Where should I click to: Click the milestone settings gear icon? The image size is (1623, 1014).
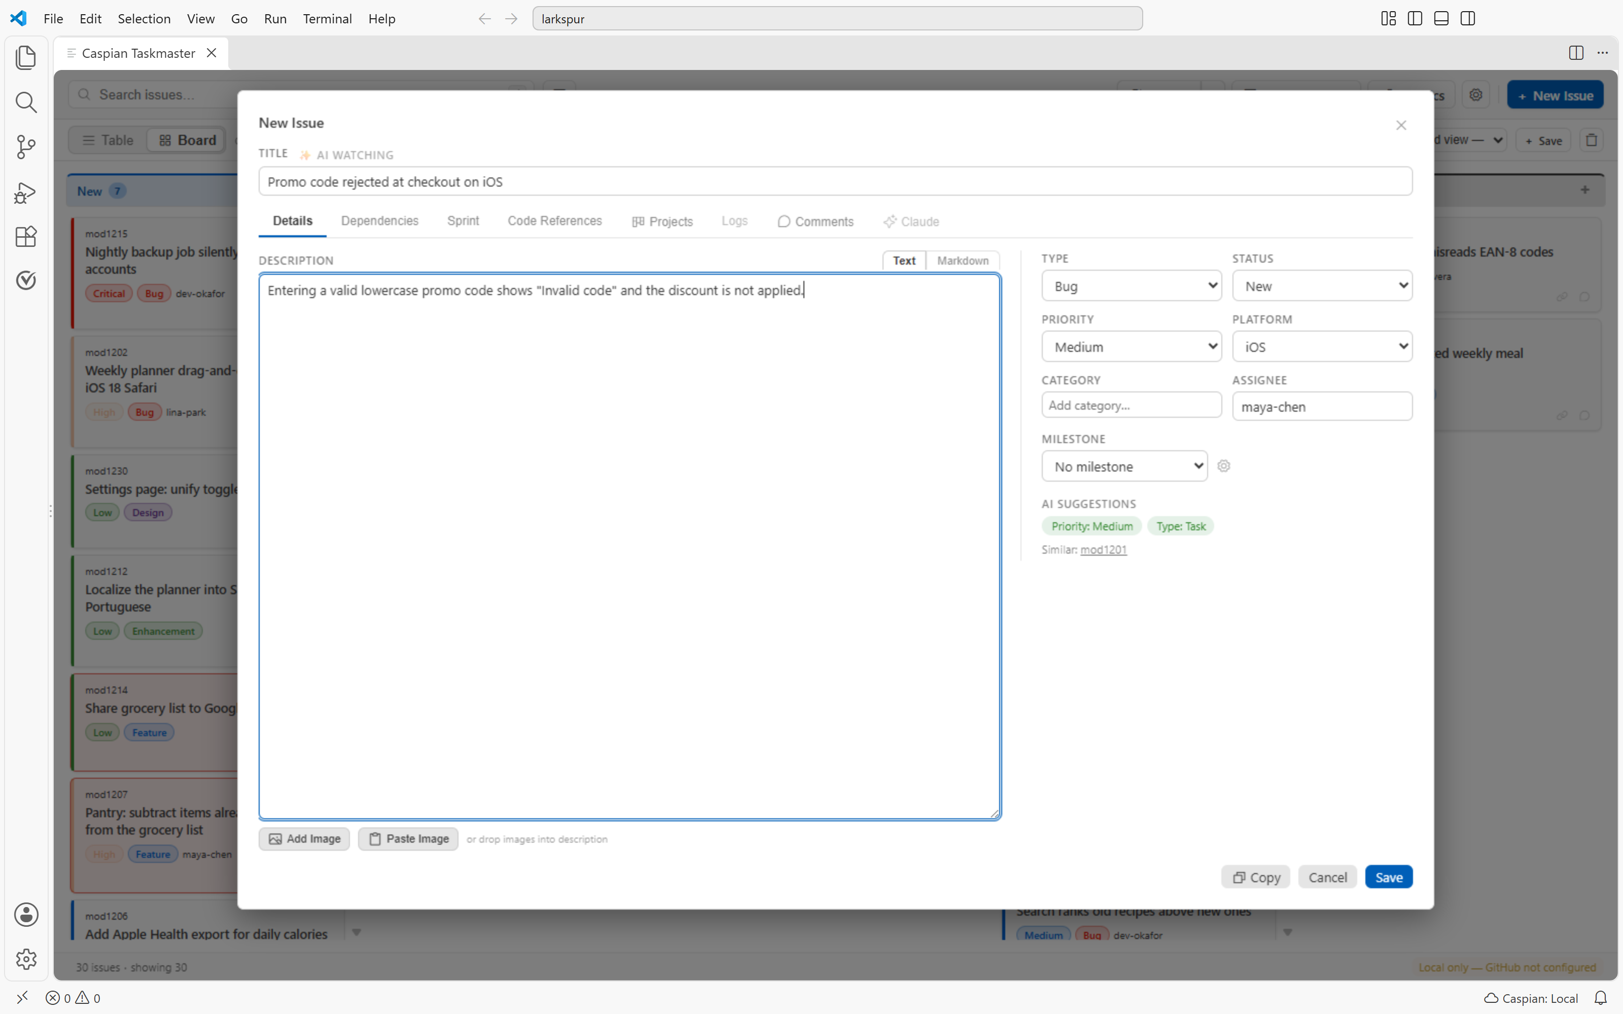[1224, 466]
